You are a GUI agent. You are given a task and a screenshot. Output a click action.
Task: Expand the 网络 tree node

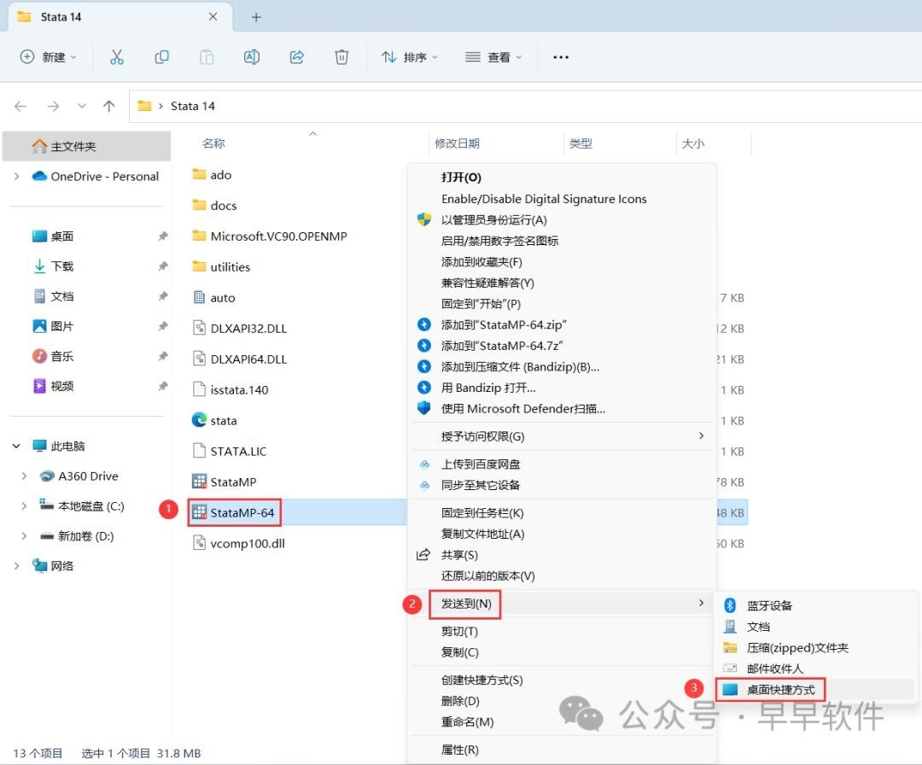click(x=16, y=566)
